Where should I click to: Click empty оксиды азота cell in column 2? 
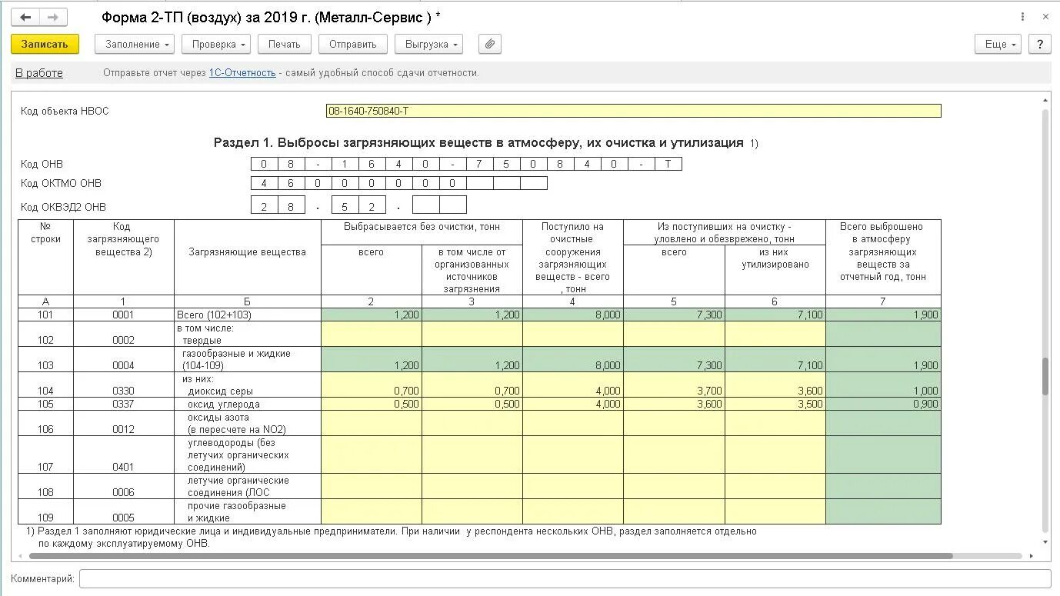pyautogui.click(x=372, y=423)
